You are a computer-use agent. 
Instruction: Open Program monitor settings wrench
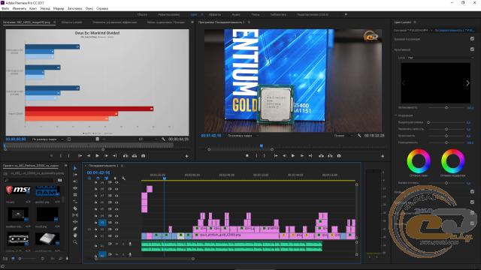(x=359, y=135)
